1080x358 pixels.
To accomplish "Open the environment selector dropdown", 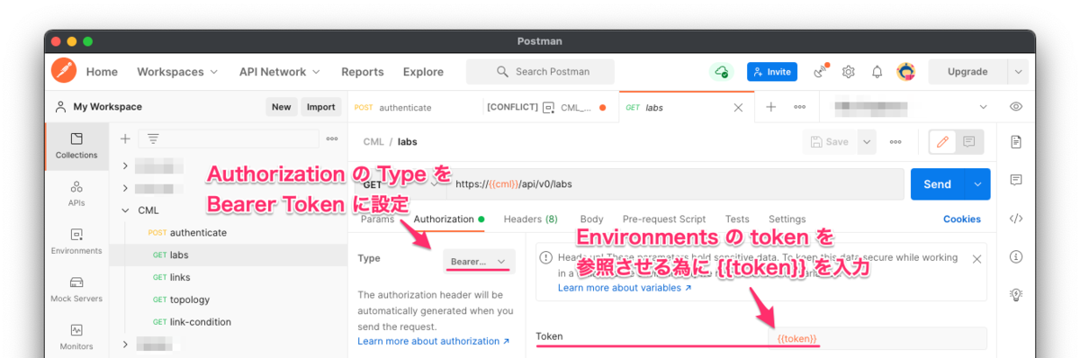I will coord(911,107).
